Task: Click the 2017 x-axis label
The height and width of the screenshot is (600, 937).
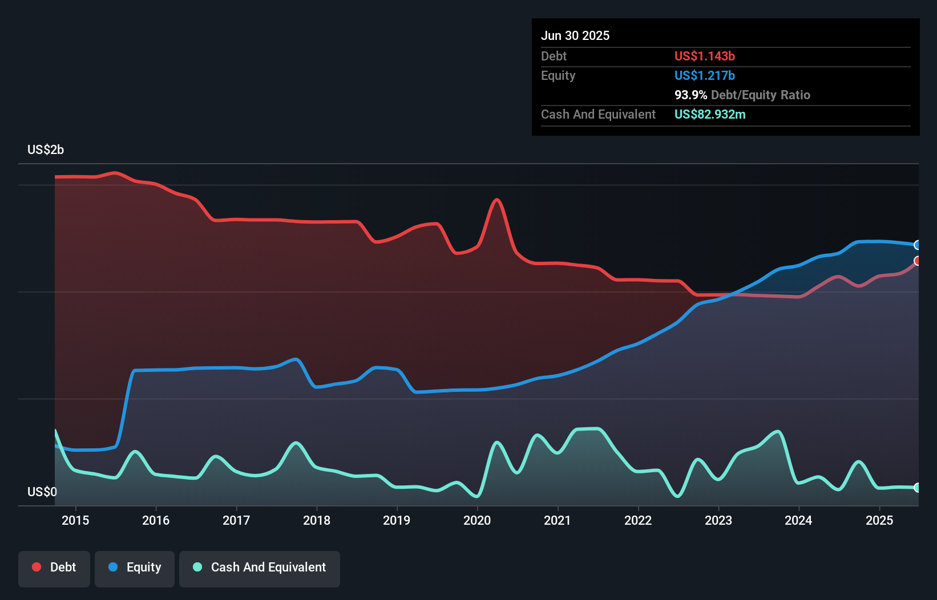Action: [236, 520]
